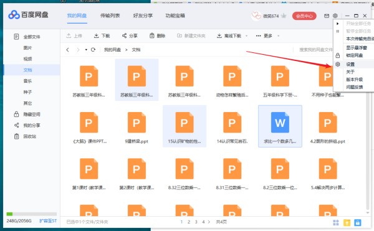Switch to the 我的网盘 tab
This screenshot has height=231, width=374.
point(77,16)
